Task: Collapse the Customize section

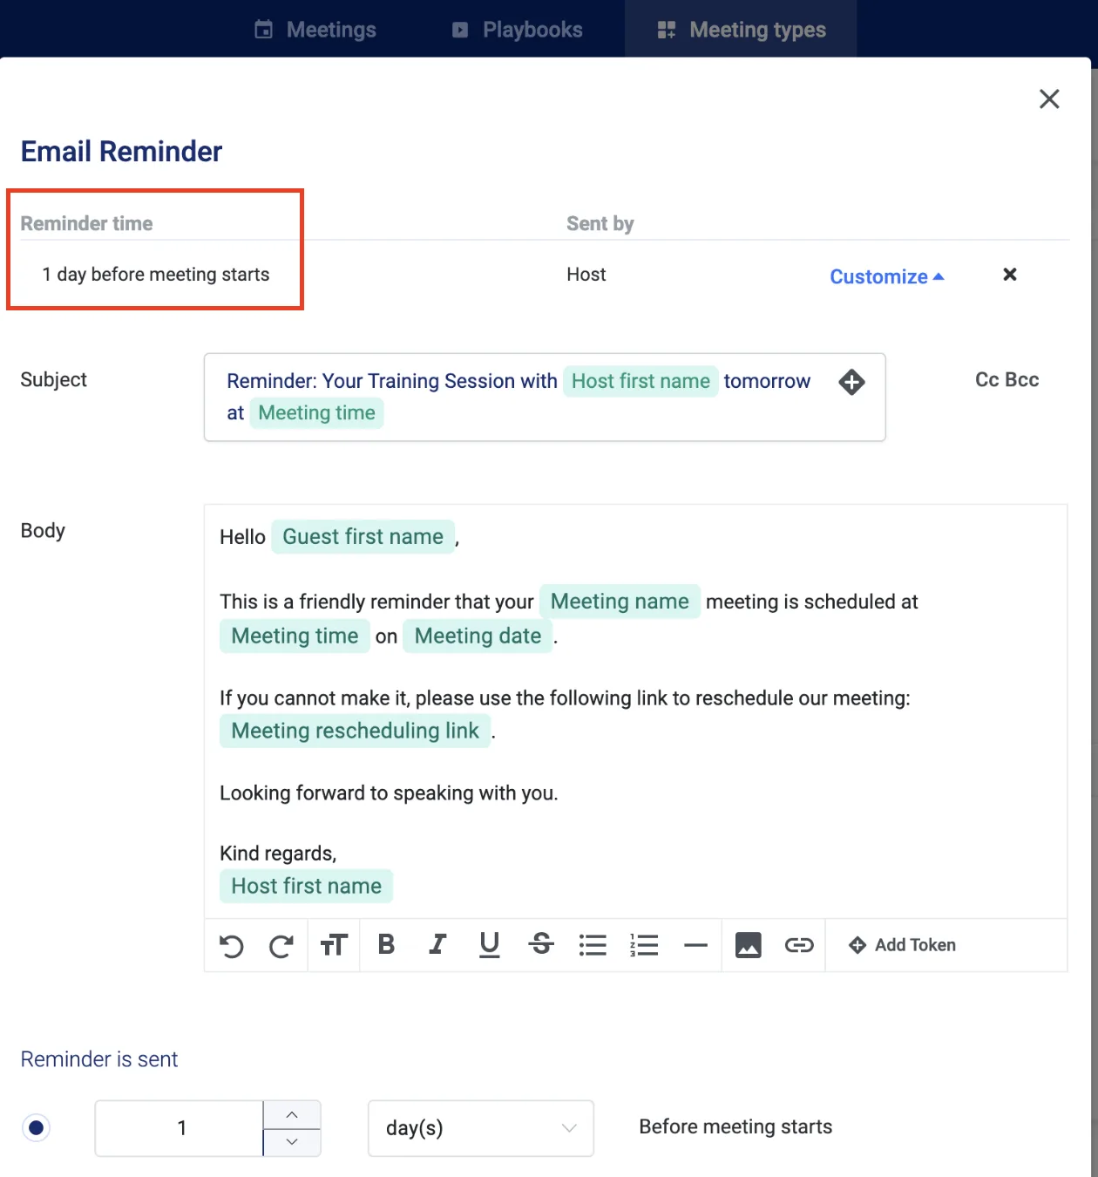Action: click(886, 276)
